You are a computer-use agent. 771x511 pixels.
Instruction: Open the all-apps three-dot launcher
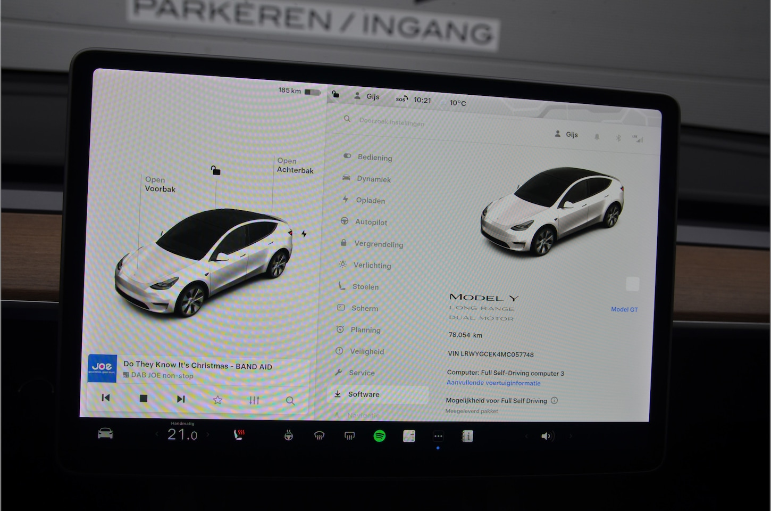coord(438,436)
